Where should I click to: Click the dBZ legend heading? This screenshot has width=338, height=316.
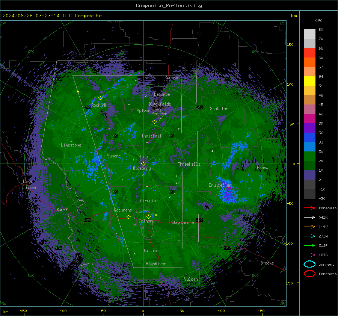pyautogui.click(x=318, y=20)
